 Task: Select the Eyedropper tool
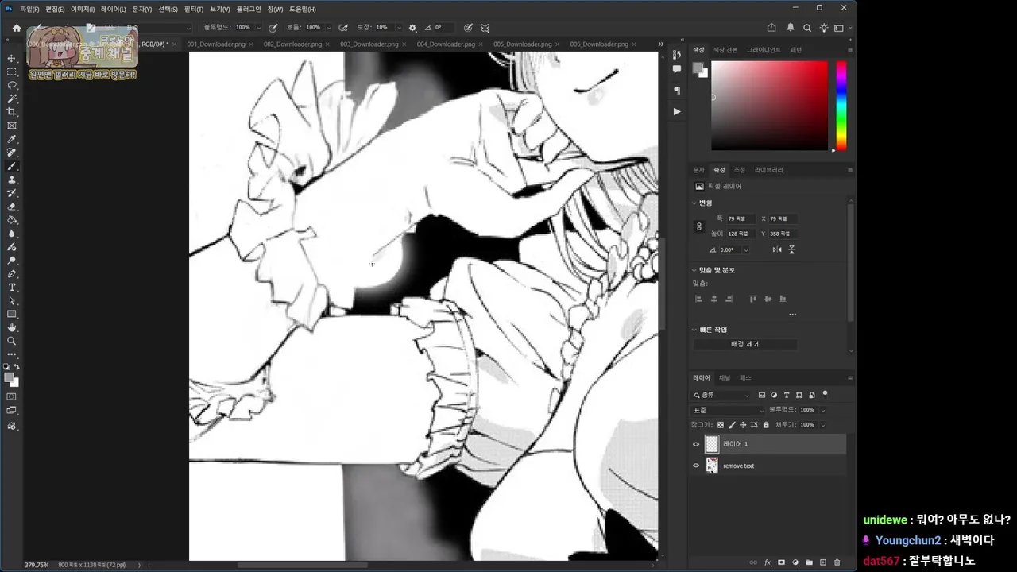pos(12,139)
